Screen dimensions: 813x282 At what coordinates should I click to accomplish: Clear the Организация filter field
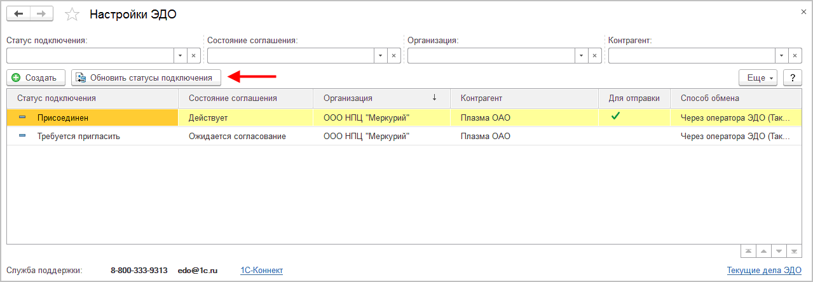(x=594, y=56)
